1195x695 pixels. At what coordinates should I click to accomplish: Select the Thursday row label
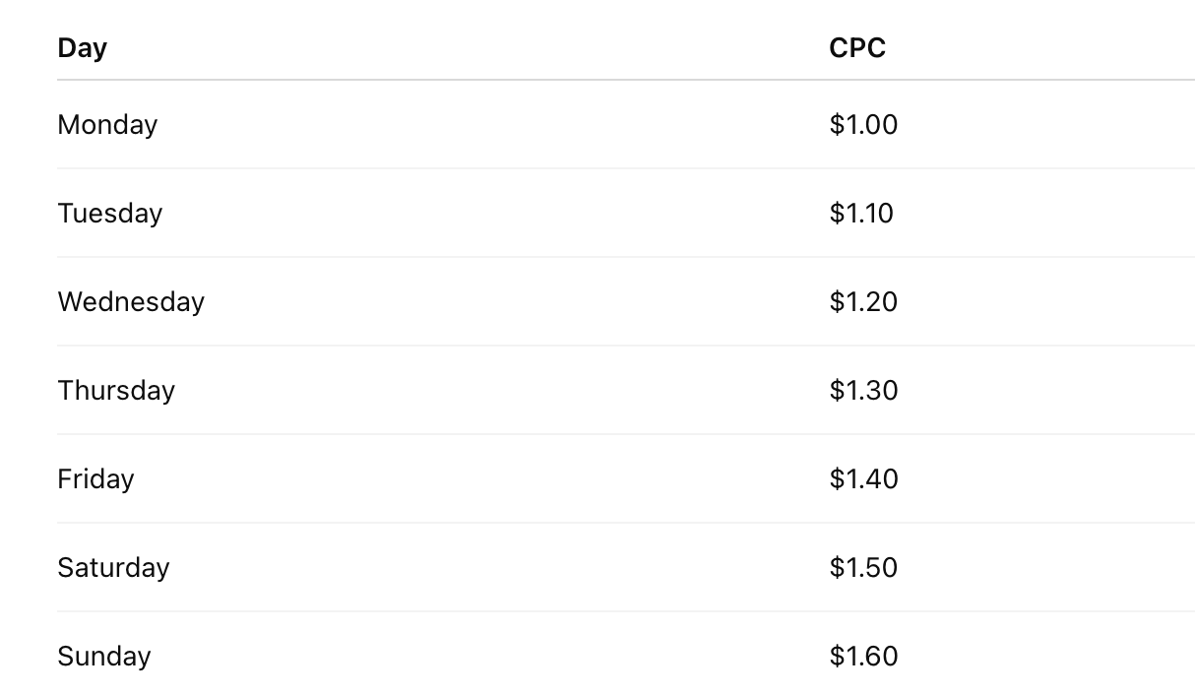(x=116, y=391)
